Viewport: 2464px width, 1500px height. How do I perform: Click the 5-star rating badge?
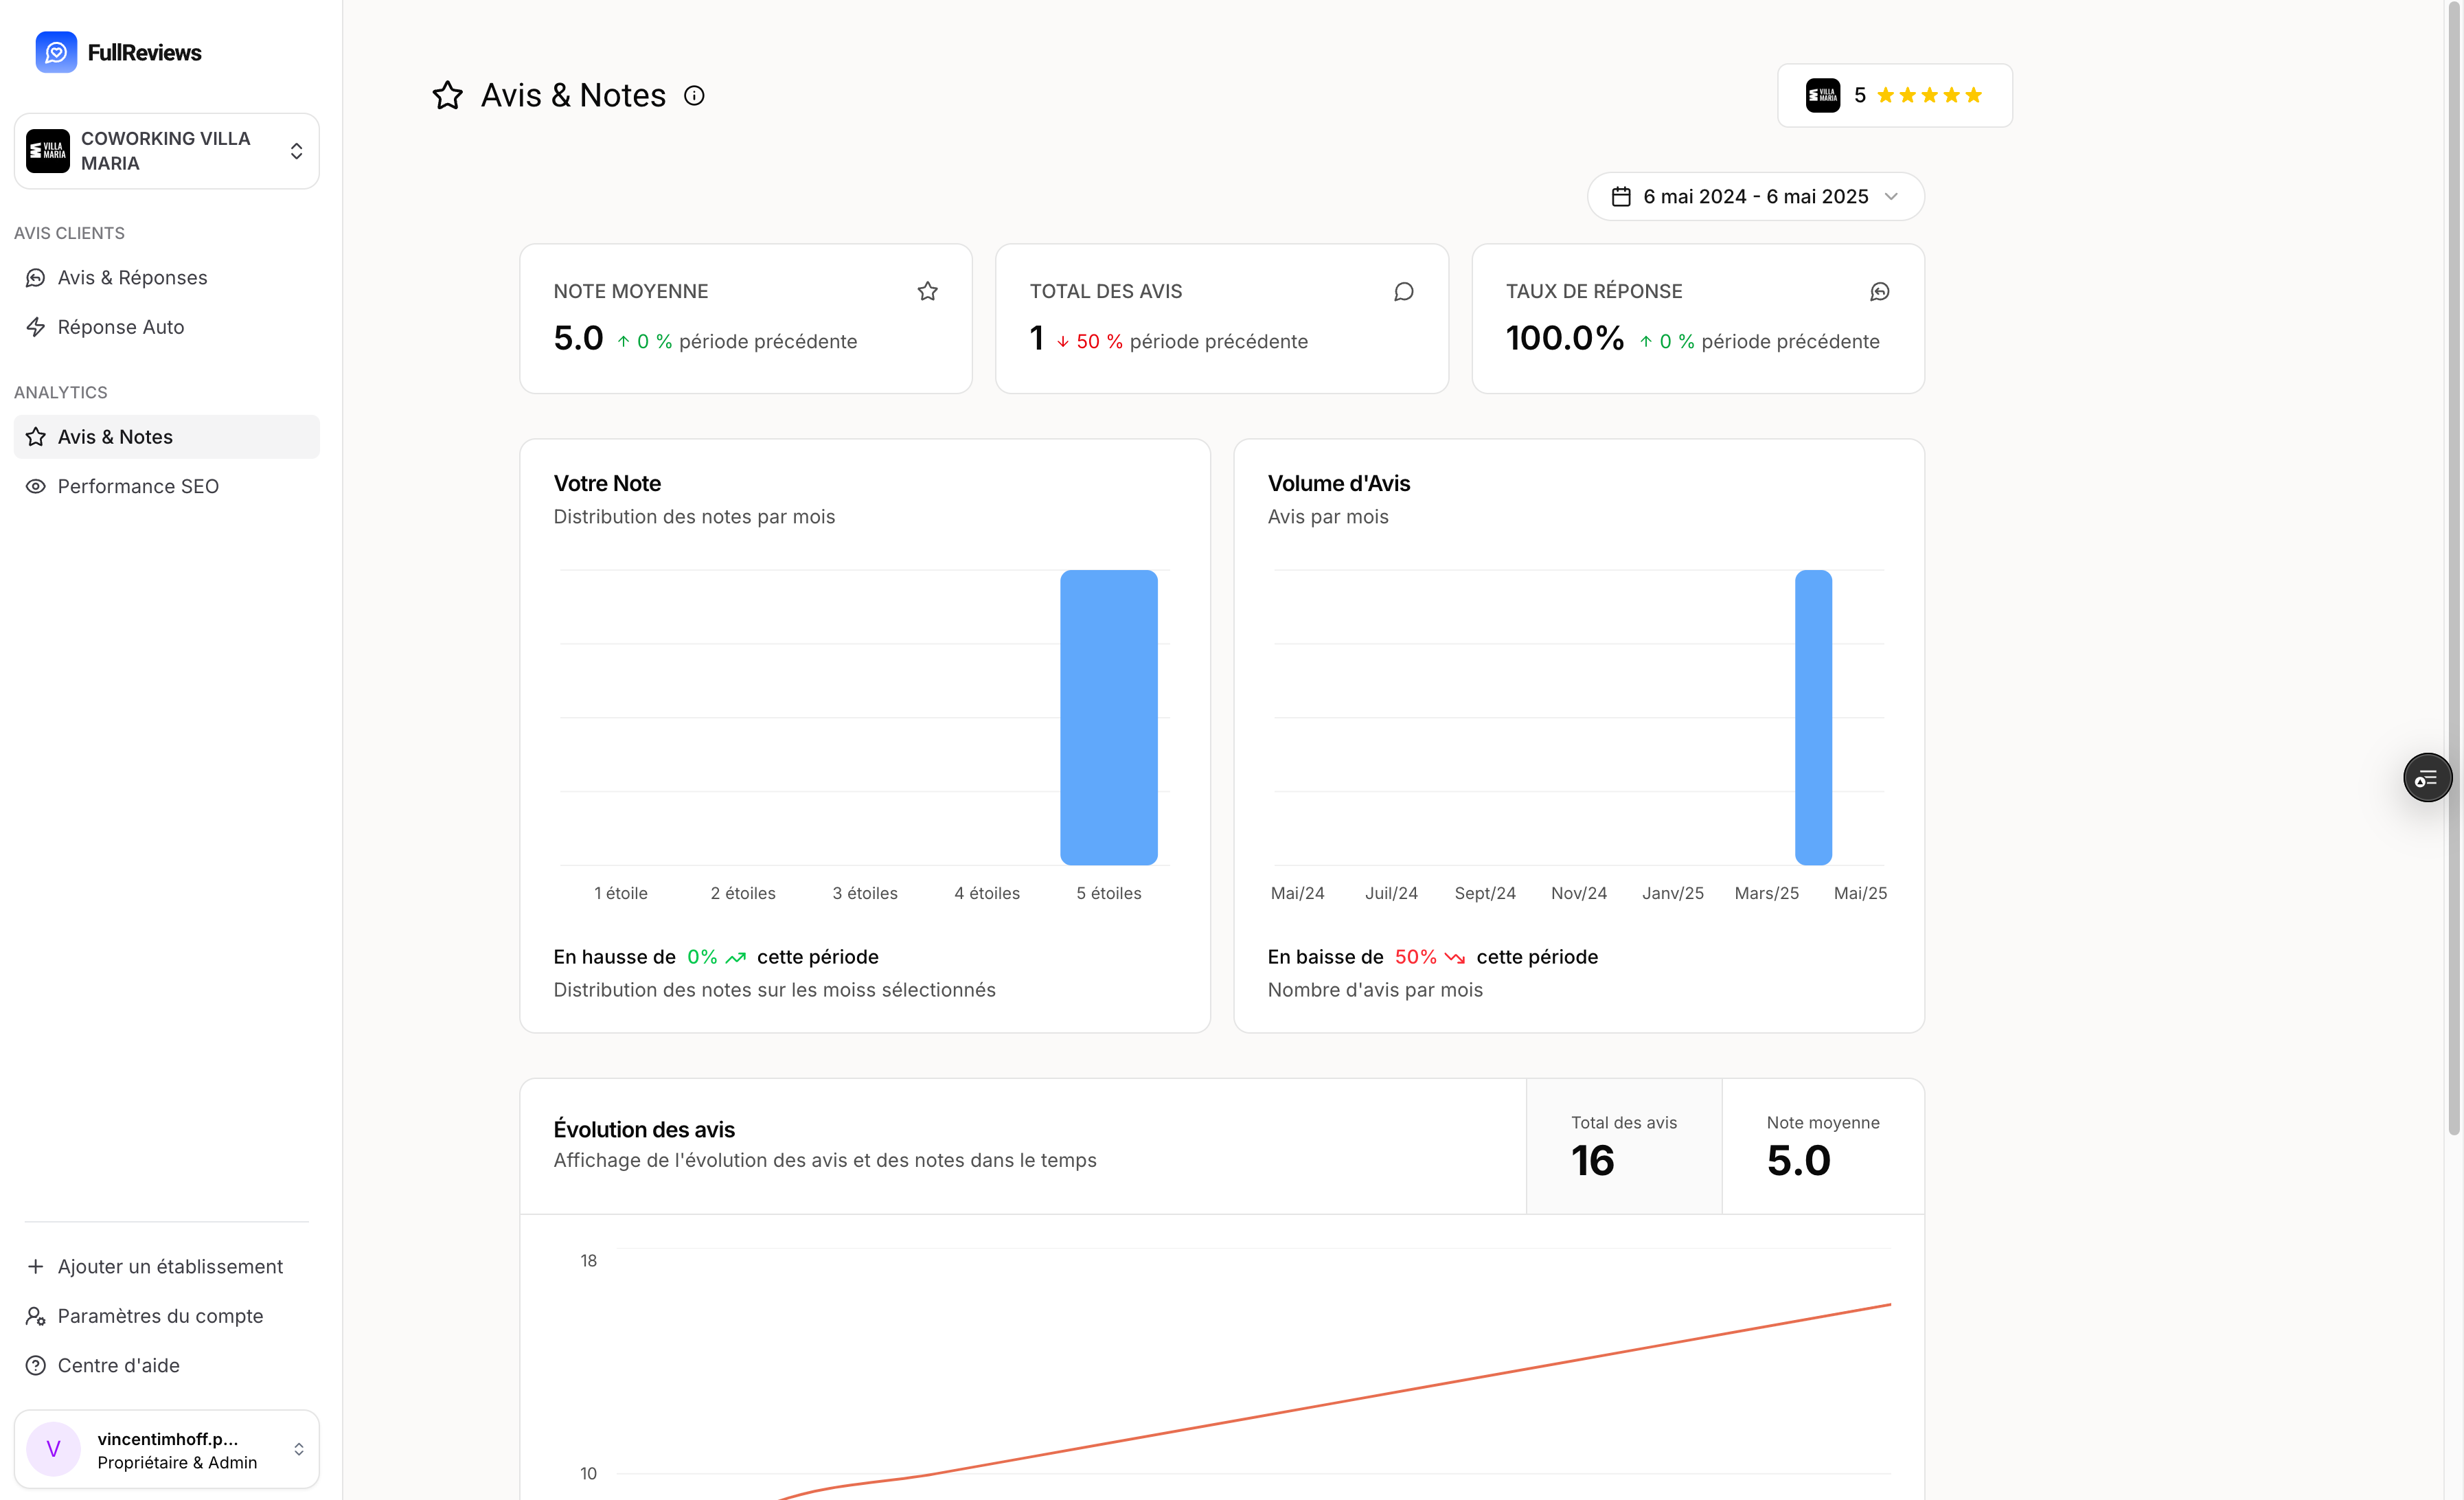1895,95
